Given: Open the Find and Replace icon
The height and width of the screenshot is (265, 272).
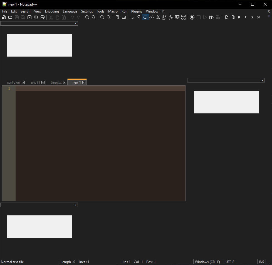Looking at the screenshot, I should [x=94, y=17].
